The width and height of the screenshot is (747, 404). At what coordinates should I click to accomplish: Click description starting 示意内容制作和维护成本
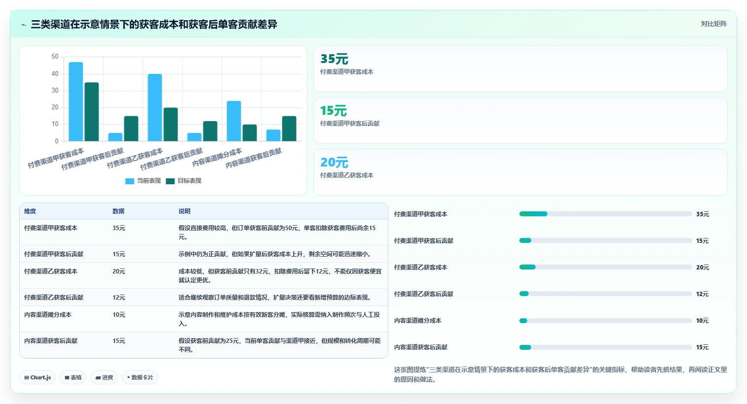(x=279, y=319)
